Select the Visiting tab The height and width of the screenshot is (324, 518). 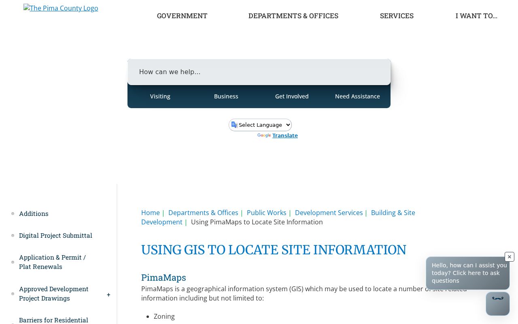coord(160,96)
